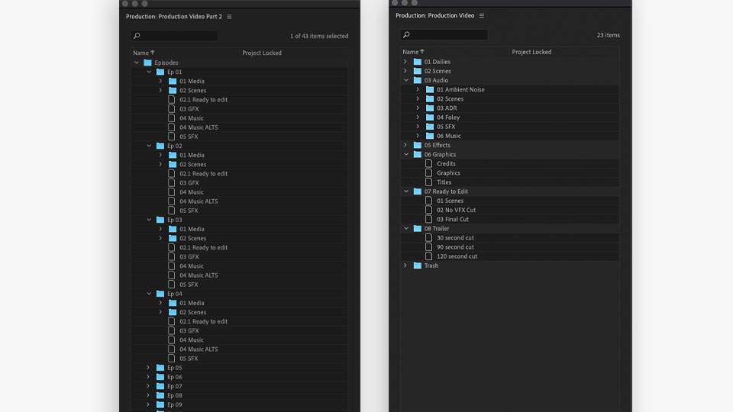The height and width of the screenshot is (412, 733).
Task: Expand 01 Media under Ep 01
Action: pyautogui.click(x=160, y=82)
